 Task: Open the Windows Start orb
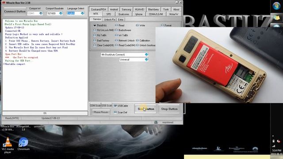click(276, 6)
